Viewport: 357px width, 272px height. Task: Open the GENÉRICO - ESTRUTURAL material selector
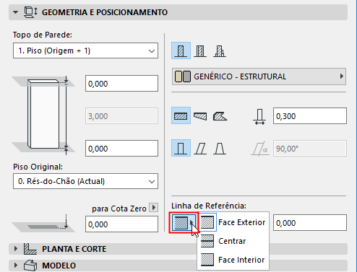(259, 76)
